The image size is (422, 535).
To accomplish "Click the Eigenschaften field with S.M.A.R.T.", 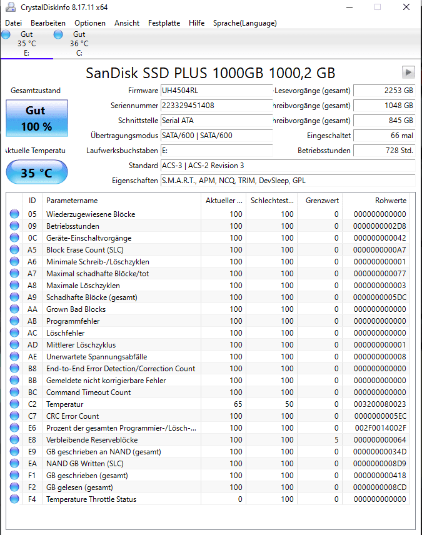I will click(x=288, y=181).
